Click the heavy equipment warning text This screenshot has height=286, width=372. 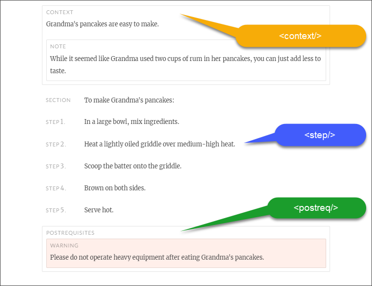pos(157,257)
